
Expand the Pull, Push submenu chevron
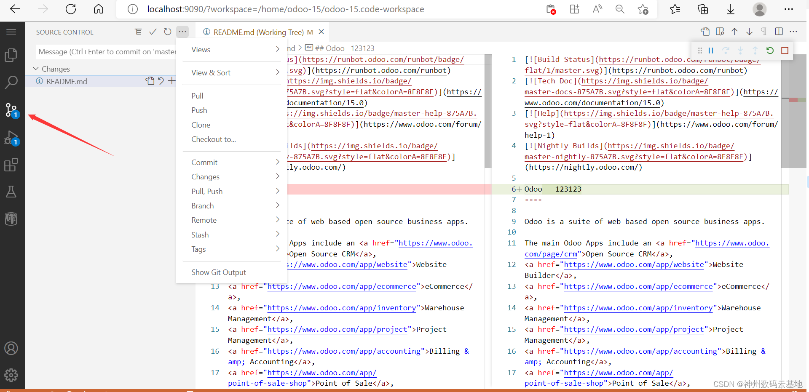point(277,191)
